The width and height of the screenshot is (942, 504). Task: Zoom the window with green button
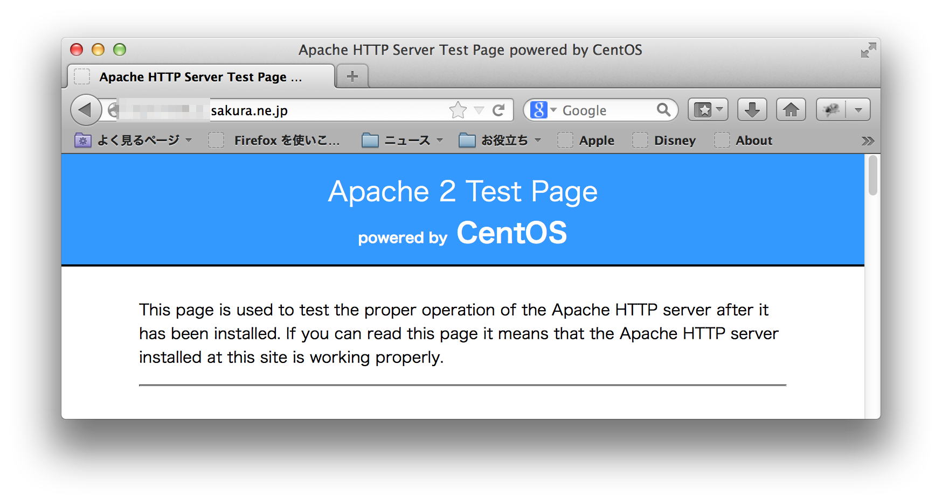pyautogui.click(x=120, y=50)
